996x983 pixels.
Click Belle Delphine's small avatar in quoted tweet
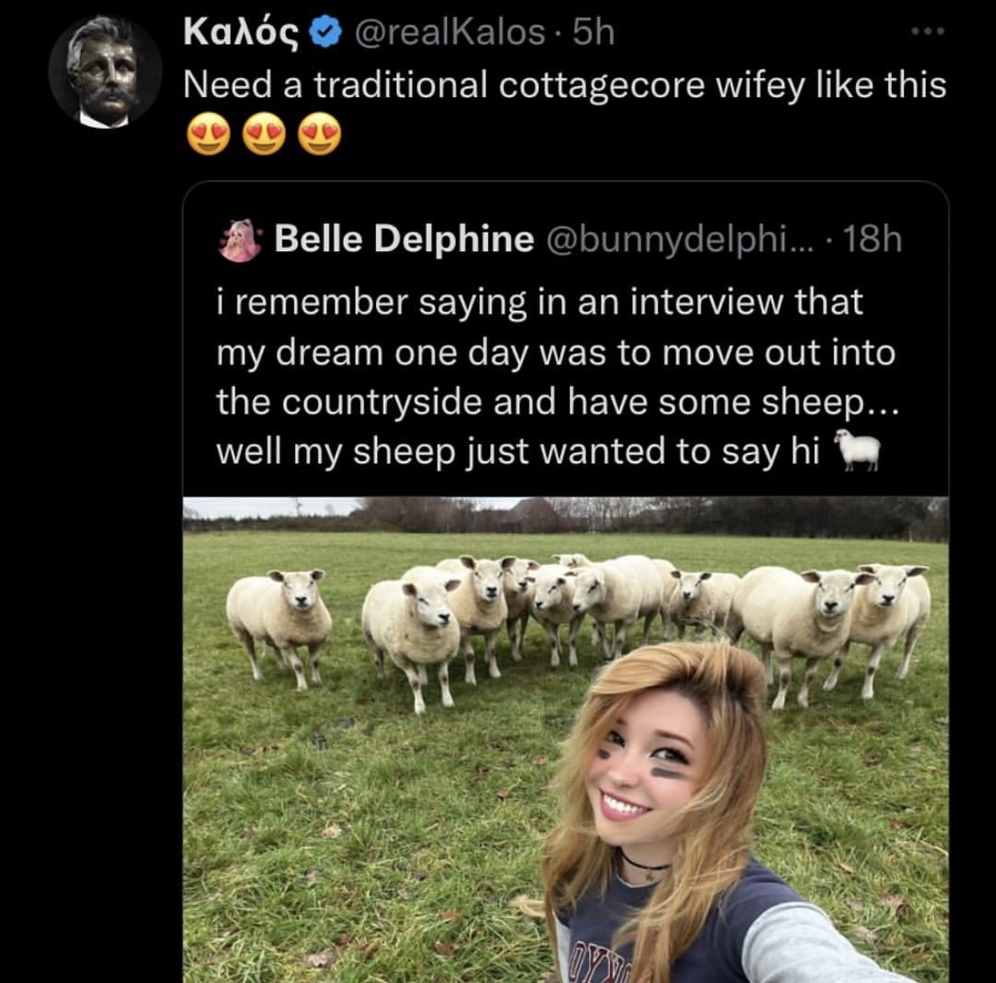pyautogui.click(x=240, y=240)
